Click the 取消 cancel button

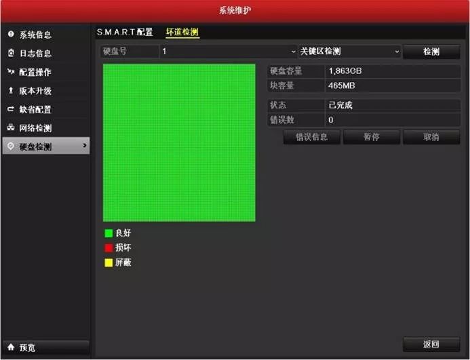[x=431, y=137]
